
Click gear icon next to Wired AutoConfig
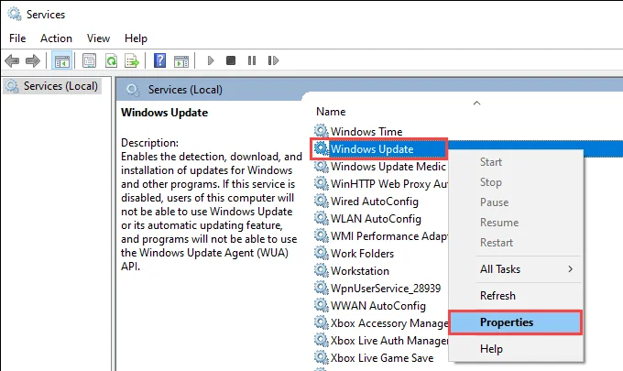pyautogui.click(x=321, y=201)
